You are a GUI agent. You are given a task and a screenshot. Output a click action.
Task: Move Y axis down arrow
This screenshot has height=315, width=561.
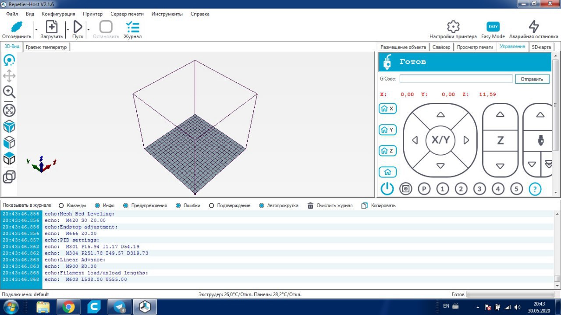pyautogui.click(x=440, y=166)
